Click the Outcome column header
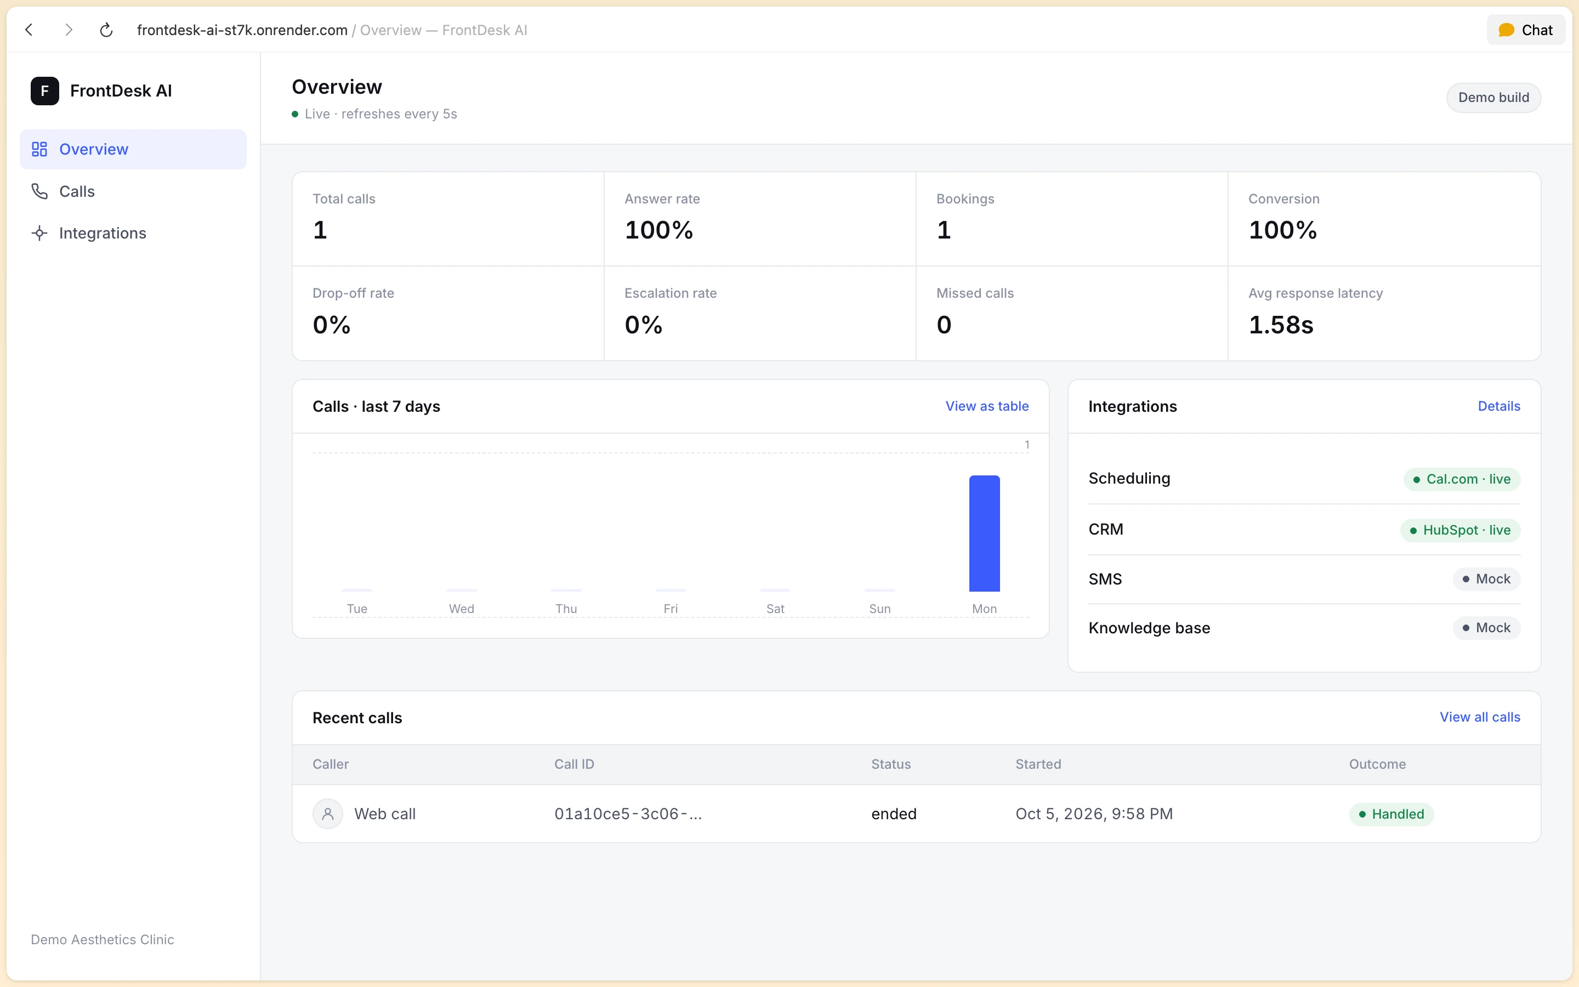This screenshot has width=1579, height=987. [x=1377, y=764]
